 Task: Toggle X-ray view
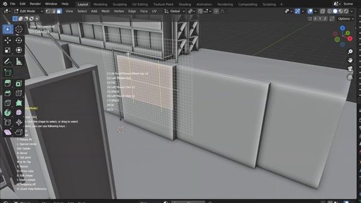[x=323, y=11]
